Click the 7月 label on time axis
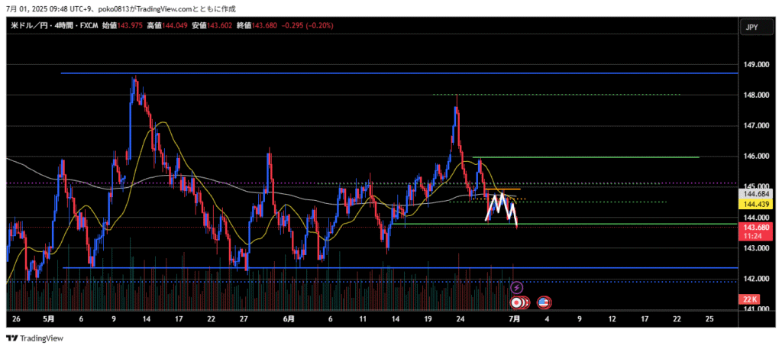The width and height of the screenshot is (782, 349). [x=515, y=318]
